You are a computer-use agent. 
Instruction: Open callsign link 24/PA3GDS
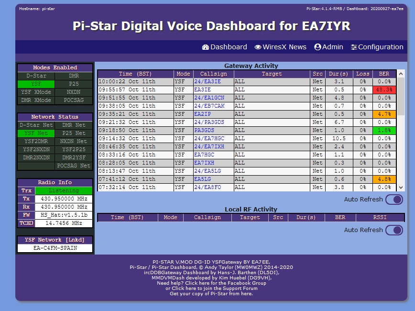pos(209,122)
